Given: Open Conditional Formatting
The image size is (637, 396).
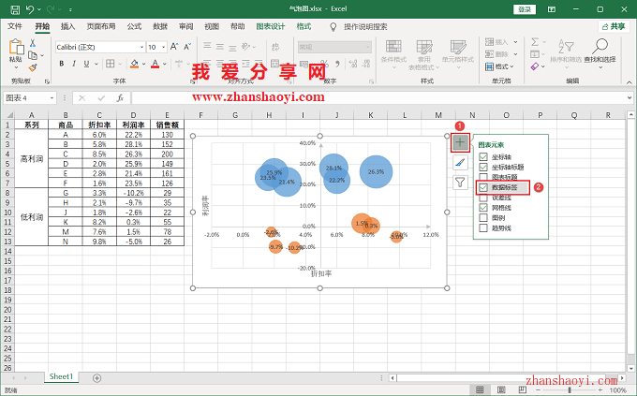Looking at the screenshot, I should point(393,54).
